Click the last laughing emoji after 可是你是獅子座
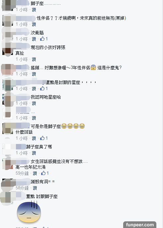This screenshot has width=163, height=228. (x=82, y=126)
